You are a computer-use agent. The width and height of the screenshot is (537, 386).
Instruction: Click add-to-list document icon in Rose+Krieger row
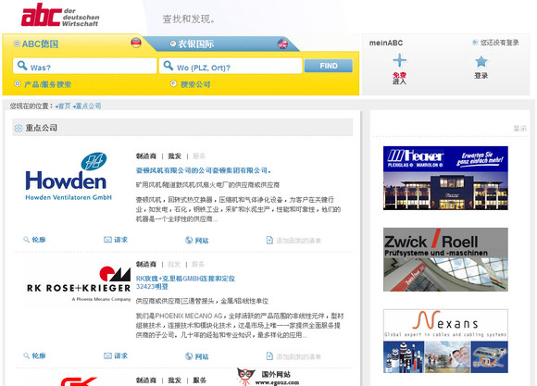(269, 356)
